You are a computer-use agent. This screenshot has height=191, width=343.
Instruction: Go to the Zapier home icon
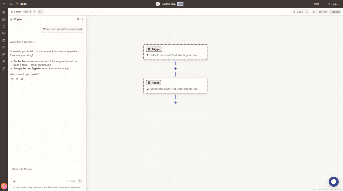[x=4, y=4]
